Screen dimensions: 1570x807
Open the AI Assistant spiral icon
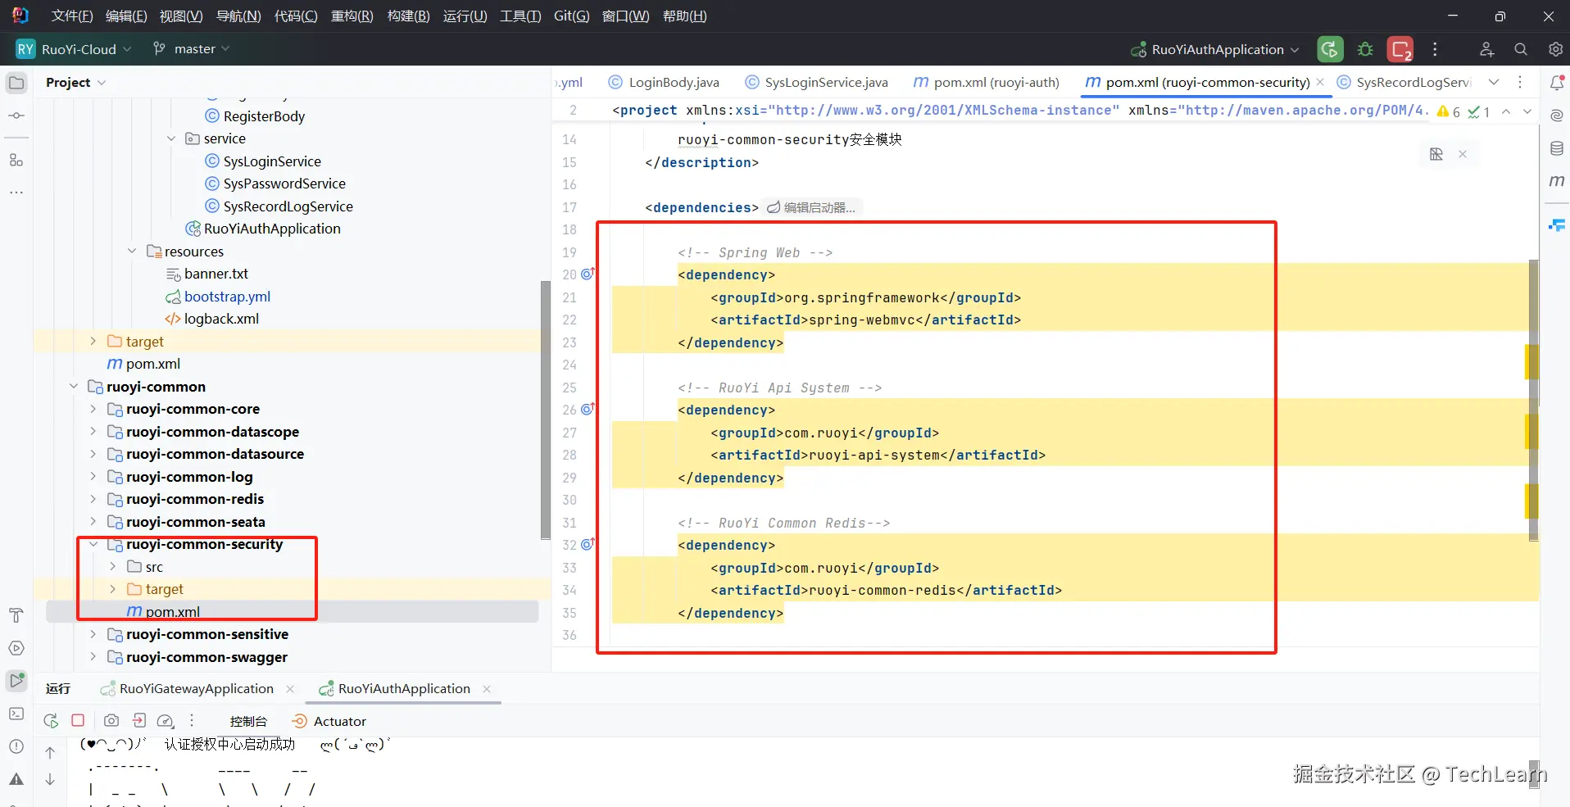point(1557,116)
